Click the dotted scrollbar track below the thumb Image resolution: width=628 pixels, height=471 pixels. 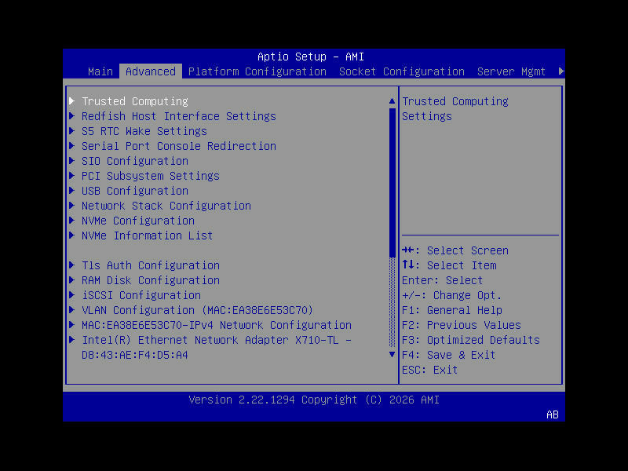[x=392, y=302]
